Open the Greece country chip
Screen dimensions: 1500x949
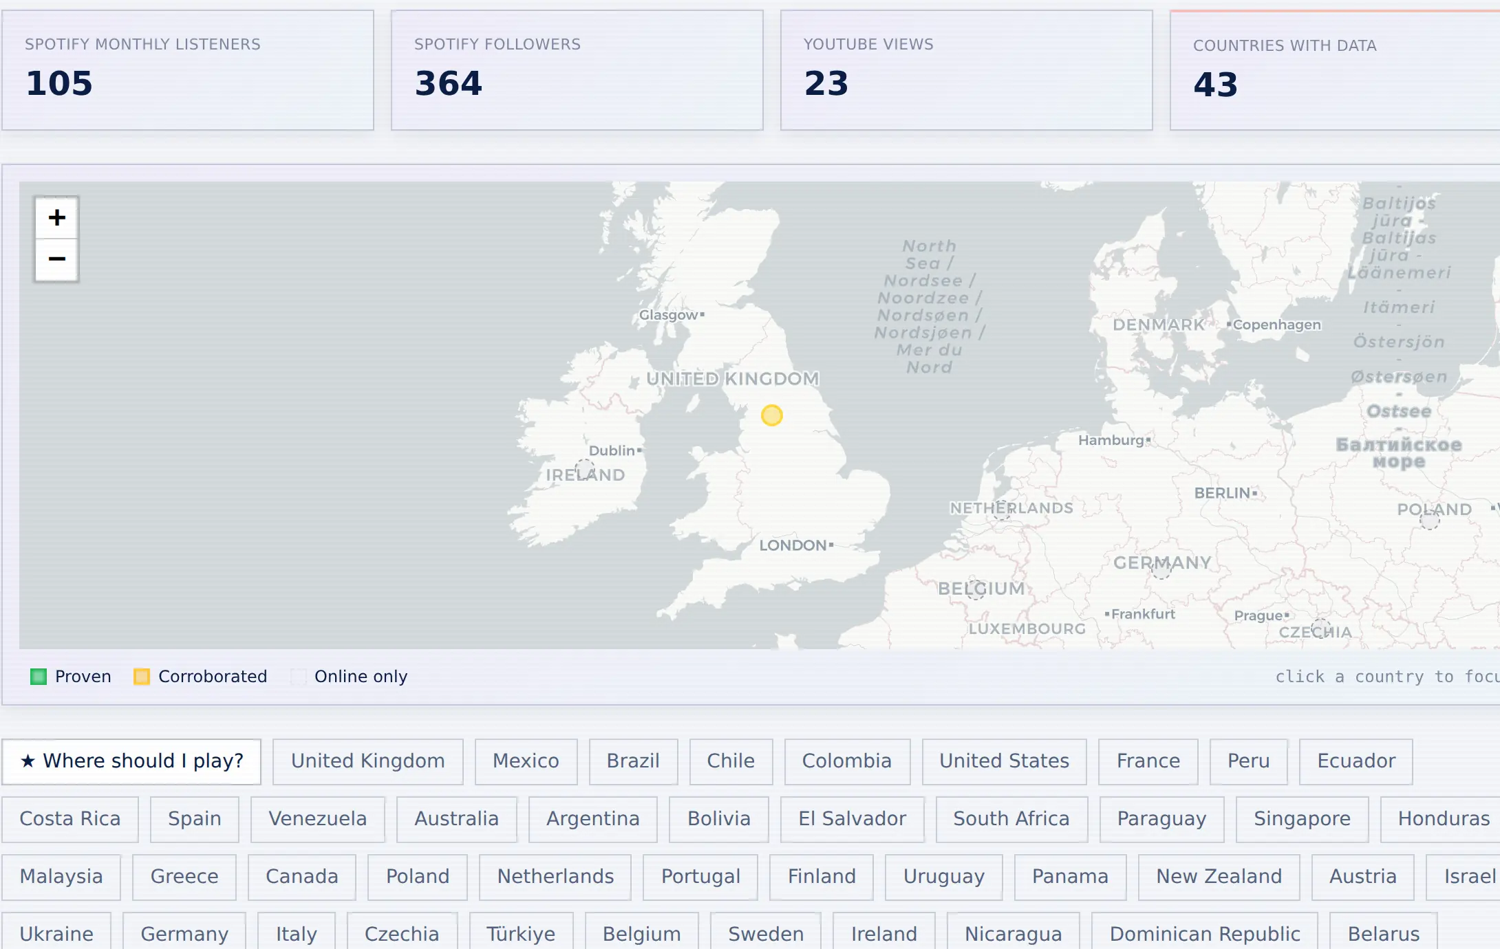point(184,877)
